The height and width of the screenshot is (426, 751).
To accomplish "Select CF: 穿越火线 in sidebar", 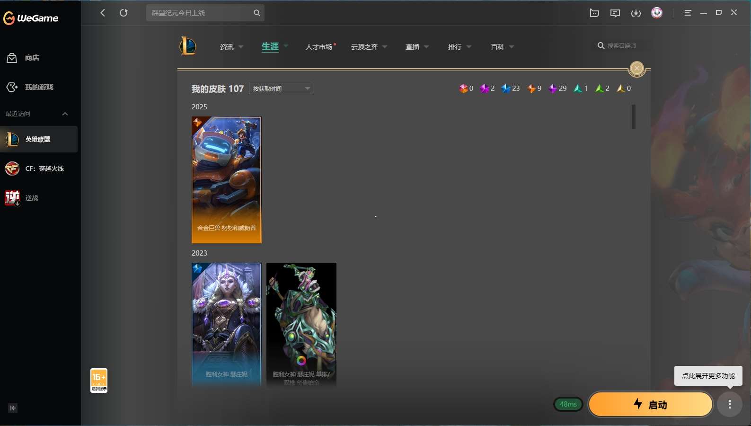I will [x=39, y=169].
